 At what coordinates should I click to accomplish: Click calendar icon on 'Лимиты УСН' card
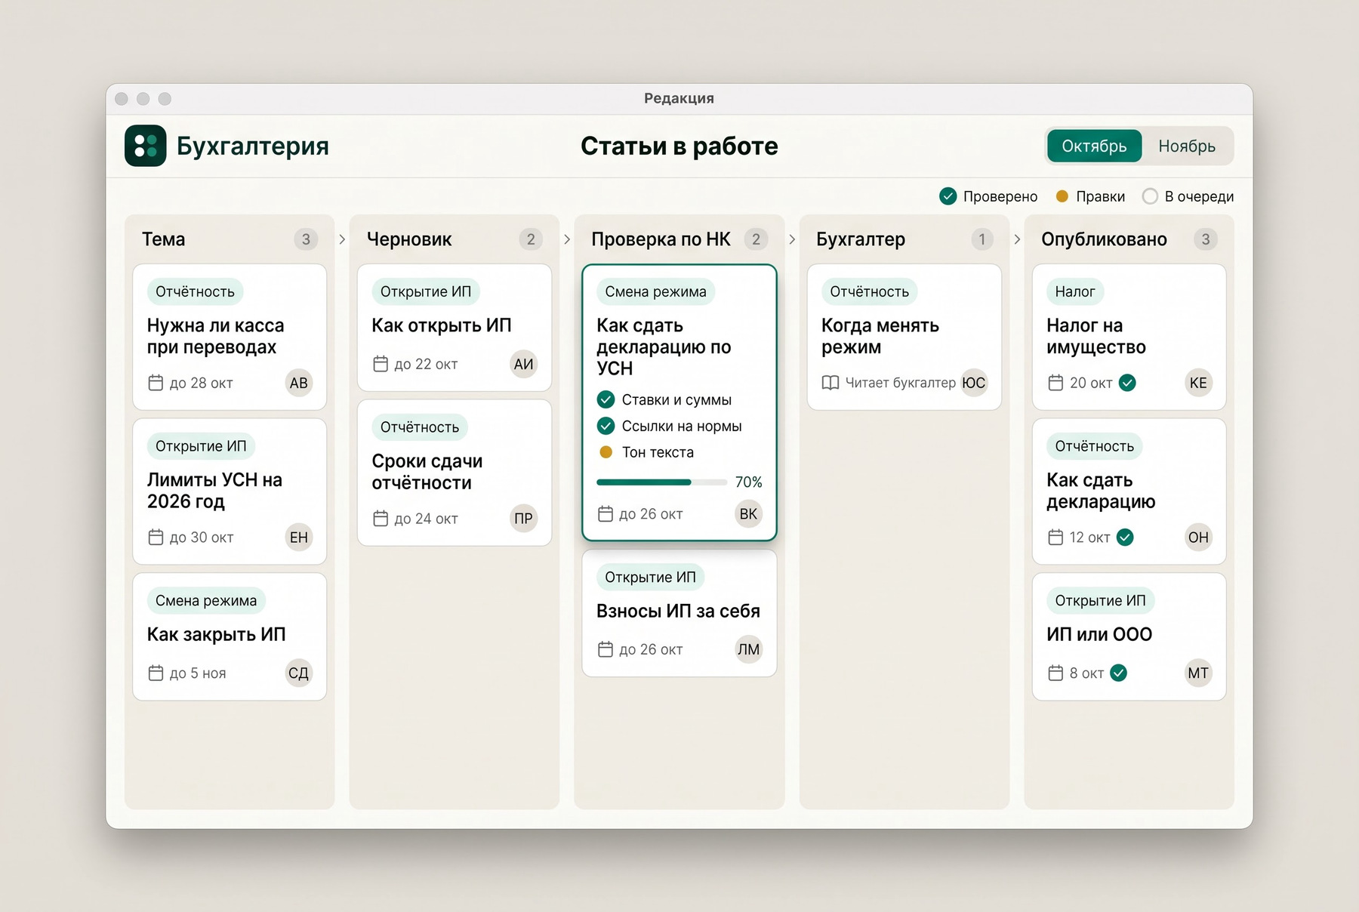[x=156, y=538]
